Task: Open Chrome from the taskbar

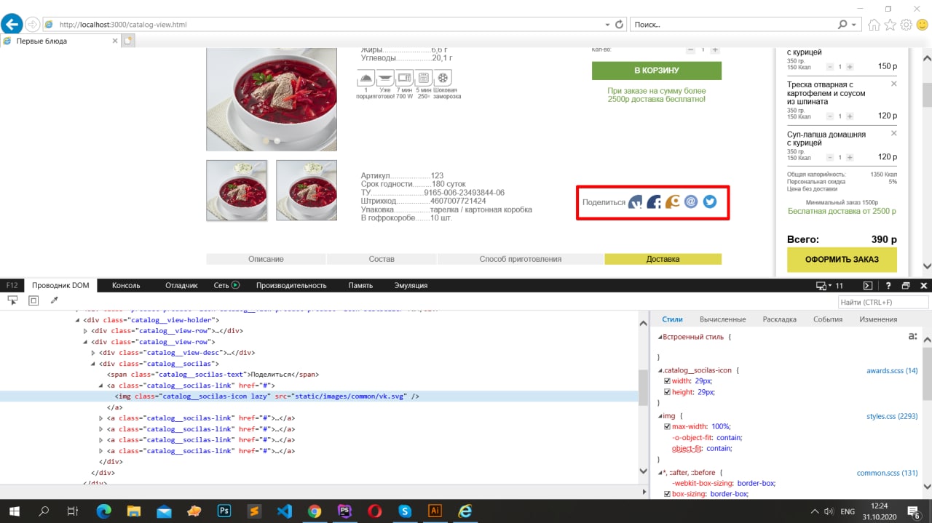Action: [x=314, y=511]
